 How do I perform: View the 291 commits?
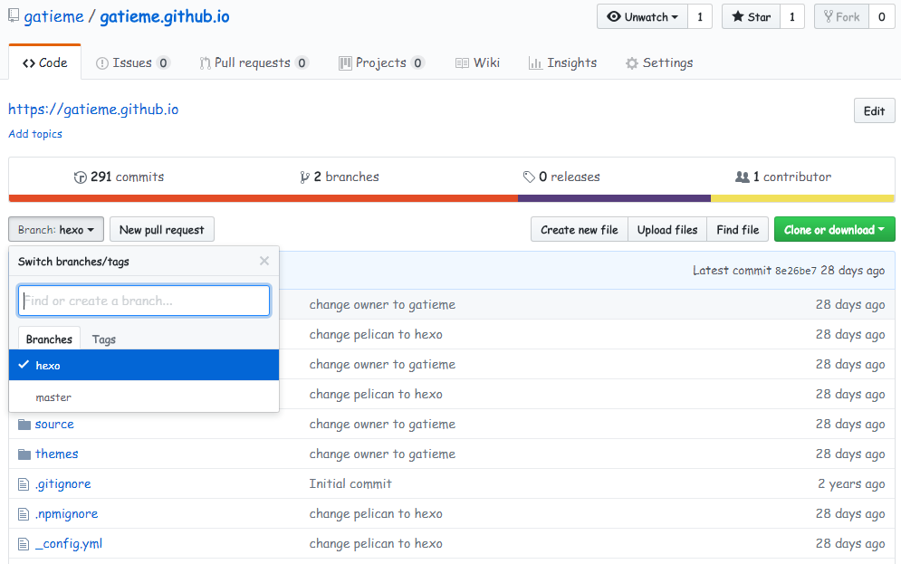coord(119,177)
